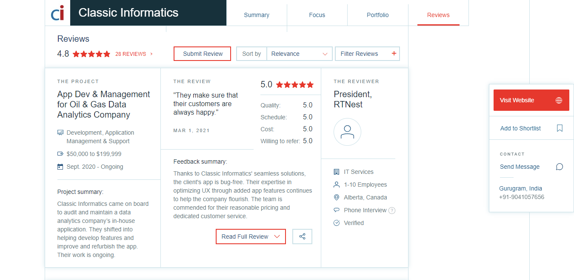Image resolution: width=574 pixels, height=280 pixels.
Task: Click the chat bubble icon beside Send Message
Action: [x=560, y=167]
